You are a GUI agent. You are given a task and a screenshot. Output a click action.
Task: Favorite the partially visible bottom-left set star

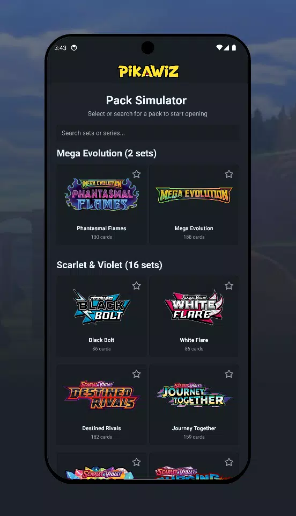click(x=137, y=462)
